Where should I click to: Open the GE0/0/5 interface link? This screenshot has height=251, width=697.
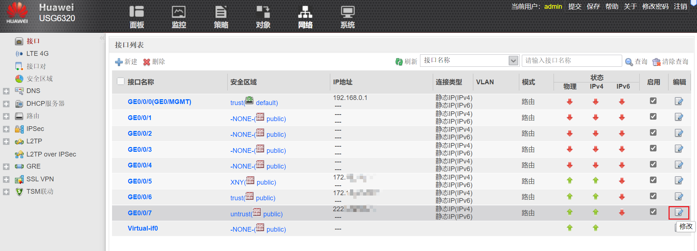(139, 181)
